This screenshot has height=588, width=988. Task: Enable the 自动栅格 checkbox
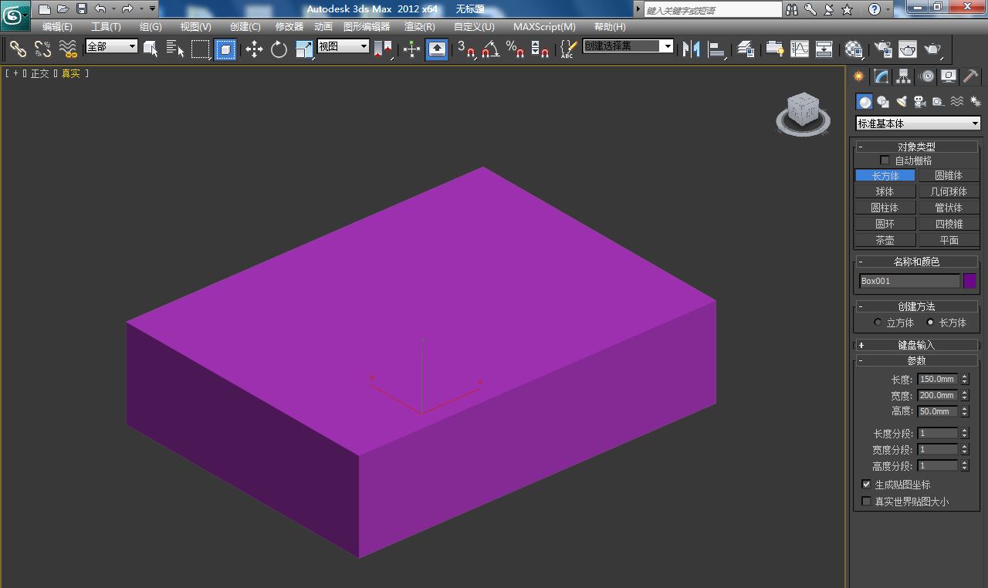click(x=885, y=161)
